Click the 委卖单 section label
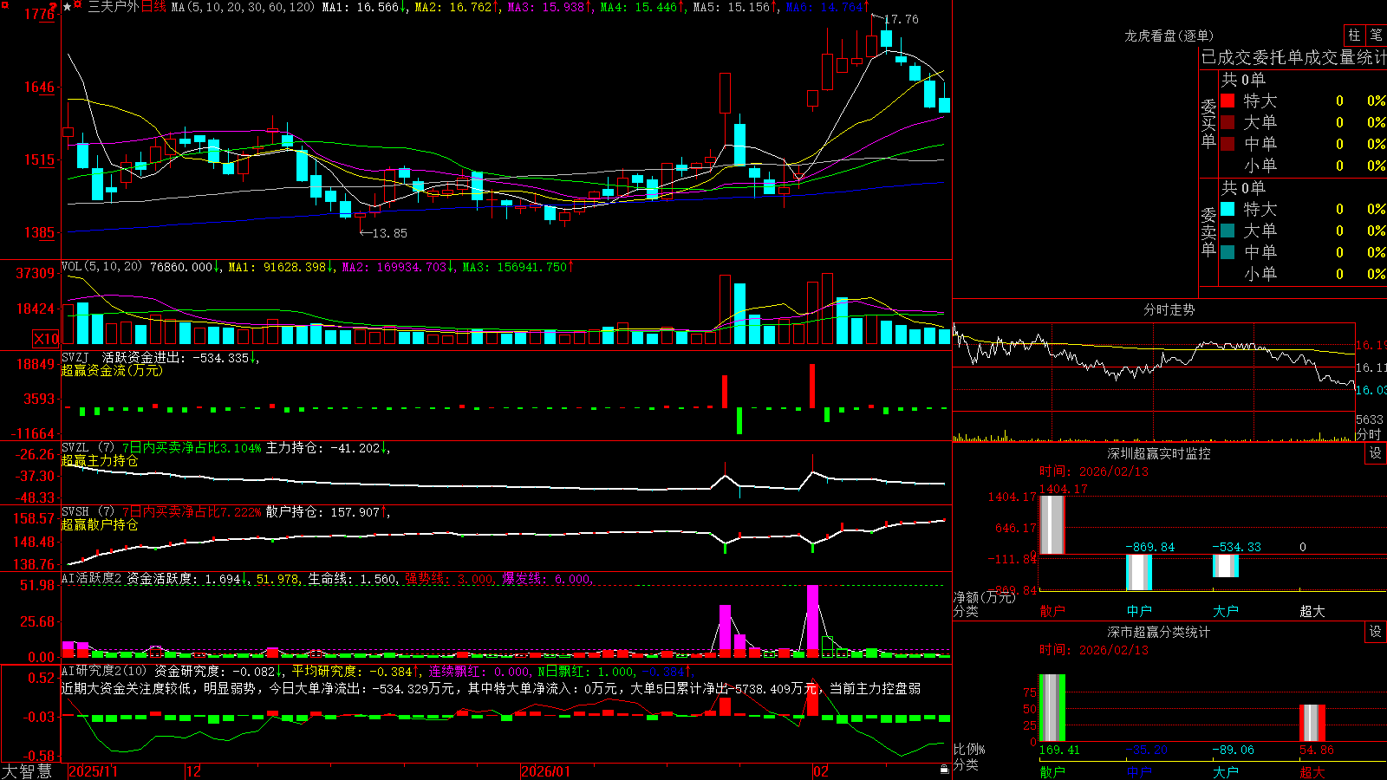The height and width of the screenshot is (780, 1387). pos(1208,232)
